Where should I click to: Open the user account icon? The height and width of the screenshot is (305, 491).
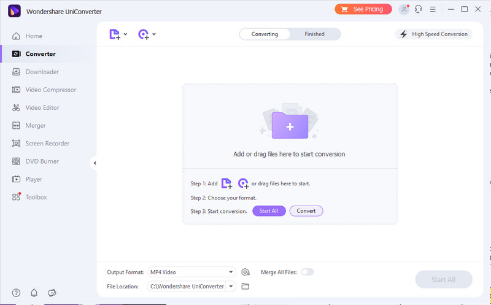tap(404, 9)
